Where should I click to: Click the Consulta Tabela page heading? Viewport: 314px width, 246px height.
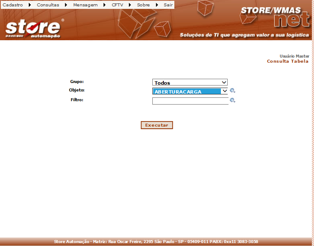[x=287, y=61]
